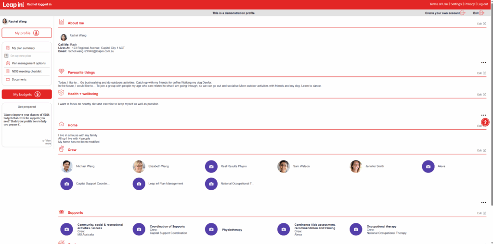
Task: Click the My budgets button
Action: click(x=26, y=94)
